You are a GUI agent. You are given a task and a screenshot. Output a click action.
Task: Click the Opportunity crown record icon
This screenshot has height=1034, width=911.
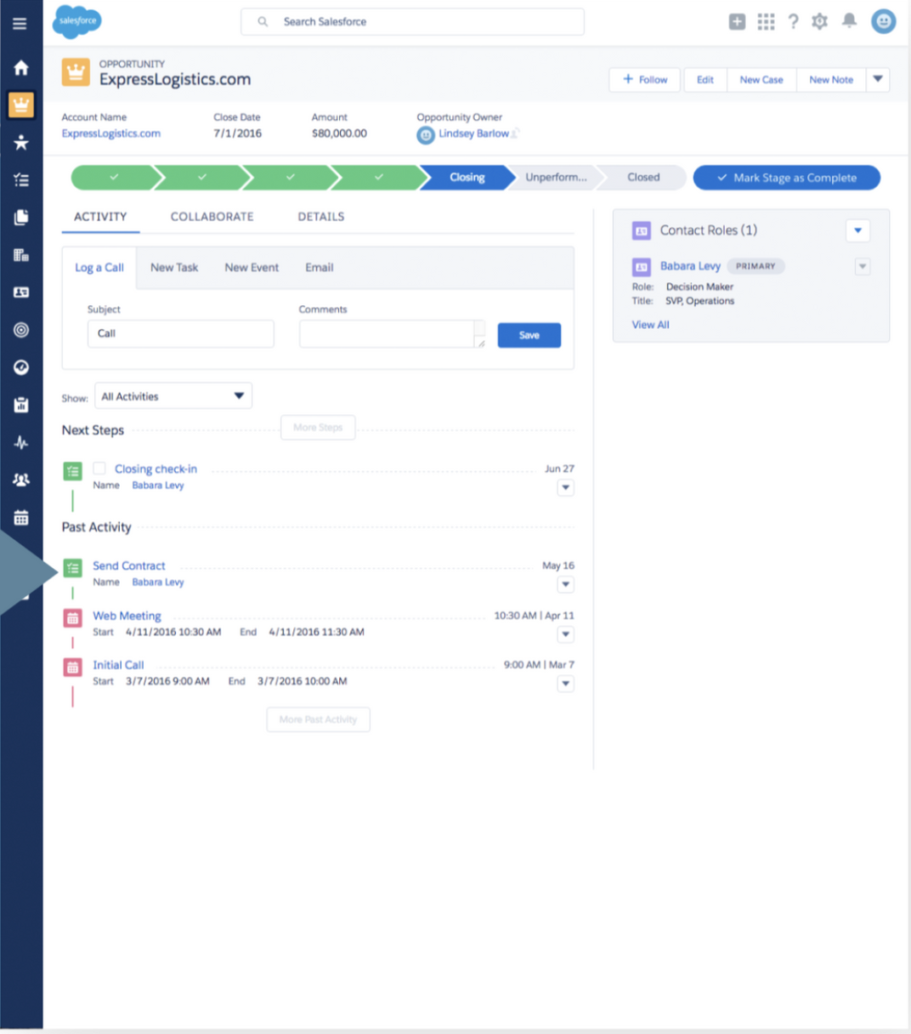[76, 72]
